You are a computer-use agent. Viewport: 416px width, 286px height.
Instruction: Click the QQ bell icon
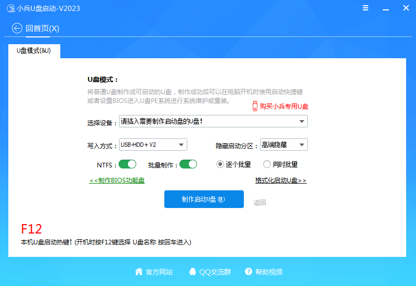coord(192,271)
